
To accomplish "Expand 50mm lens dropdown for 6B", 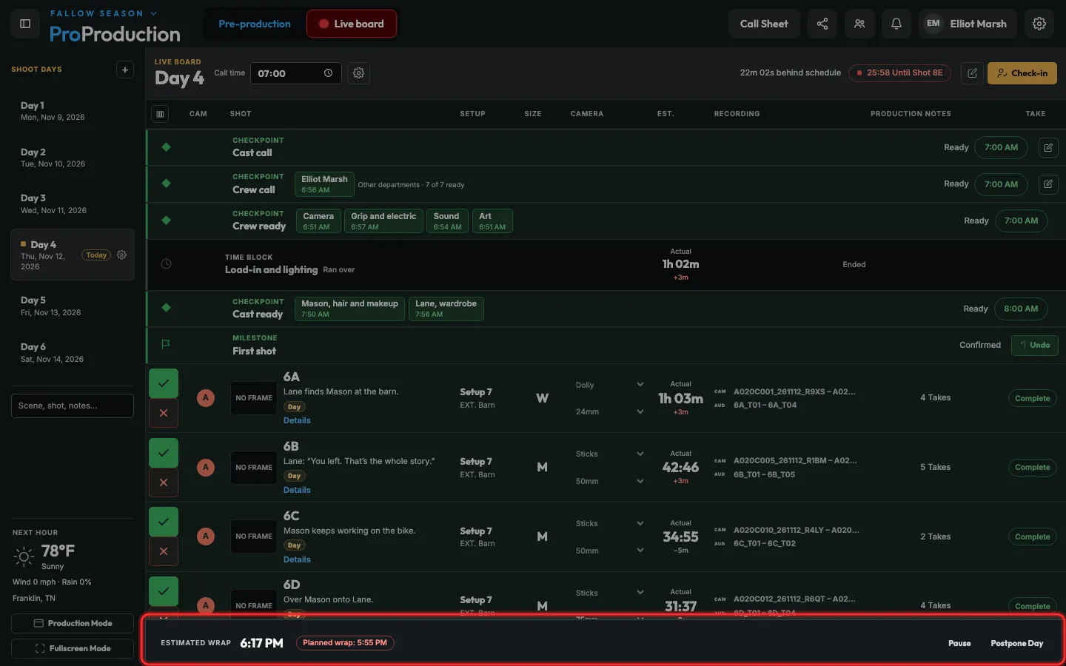I will [609, 482].
